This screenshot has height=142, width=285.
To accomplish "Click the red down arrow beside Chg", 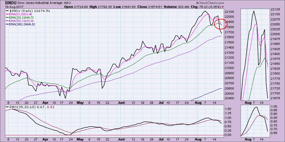I will [x=222, y=7].
